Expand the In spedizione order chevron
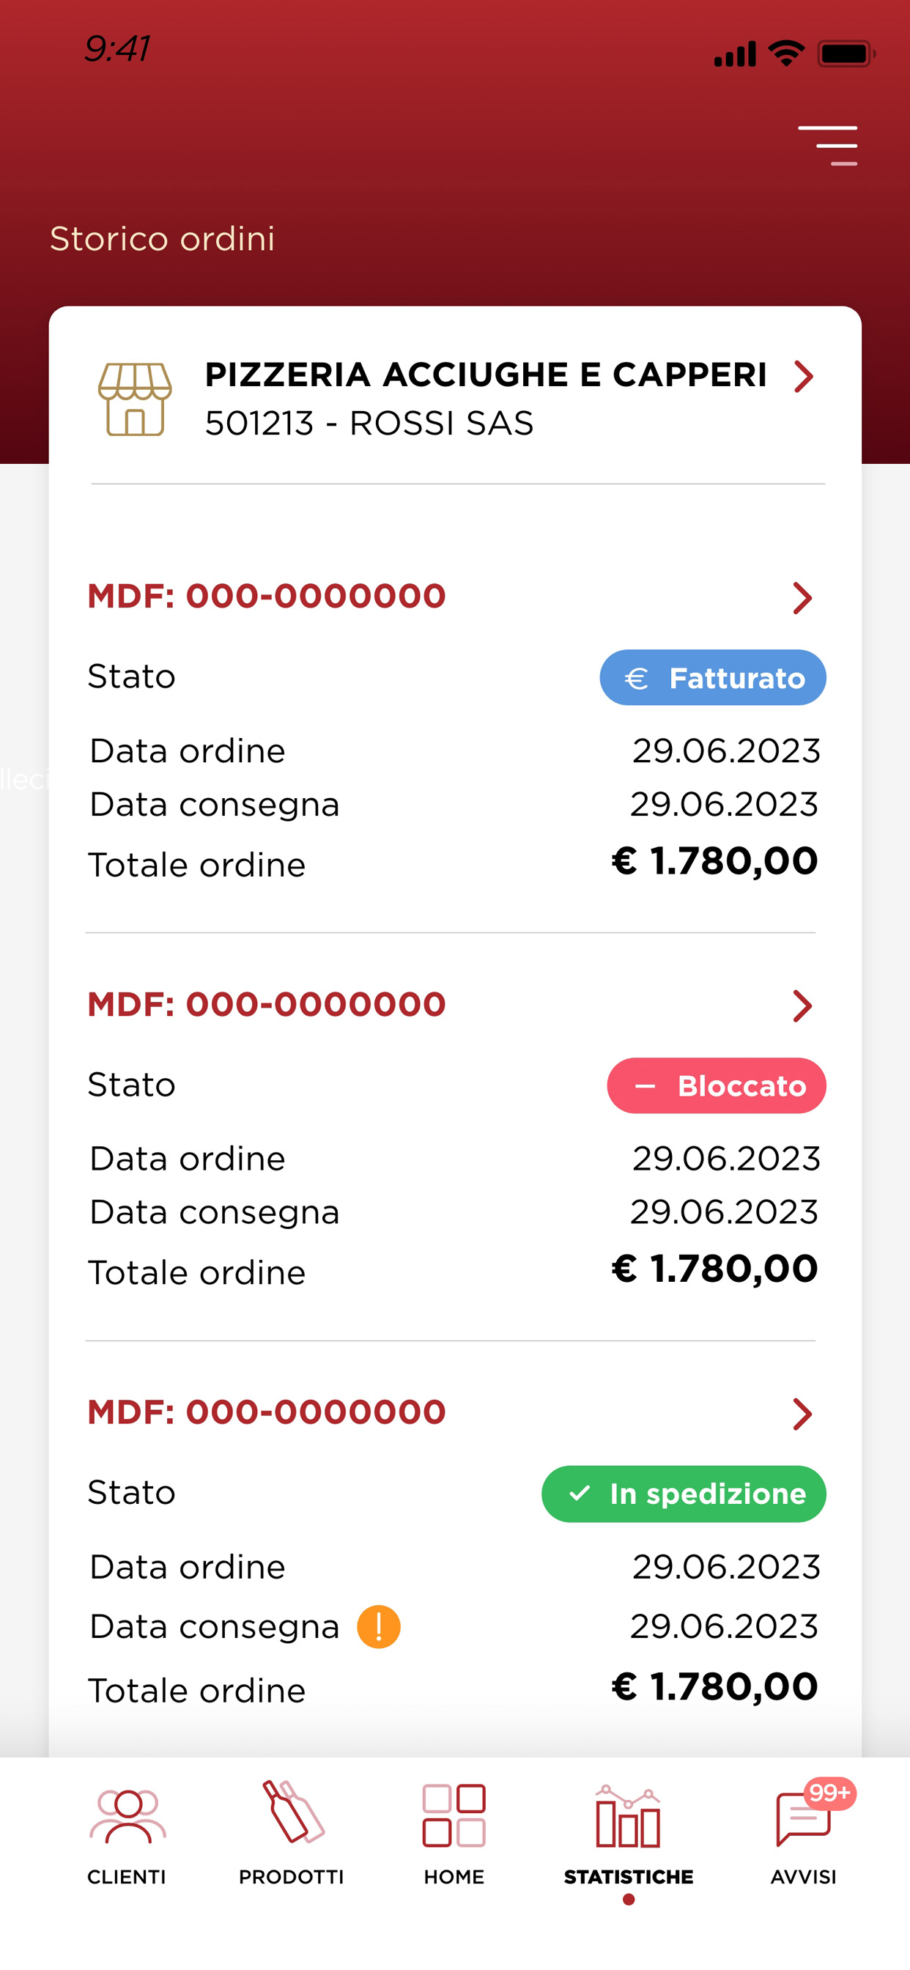 click(x=802, y=1414)
